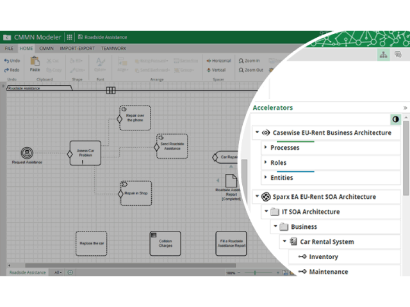Click the CMMN Modeler app logo icon
Image resolution: width=410 pixels, height=307 pixels.
(x=7, y=38)
